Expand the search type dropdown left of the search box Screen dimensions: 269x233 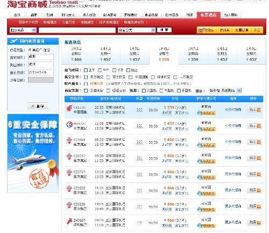point(23,30)
